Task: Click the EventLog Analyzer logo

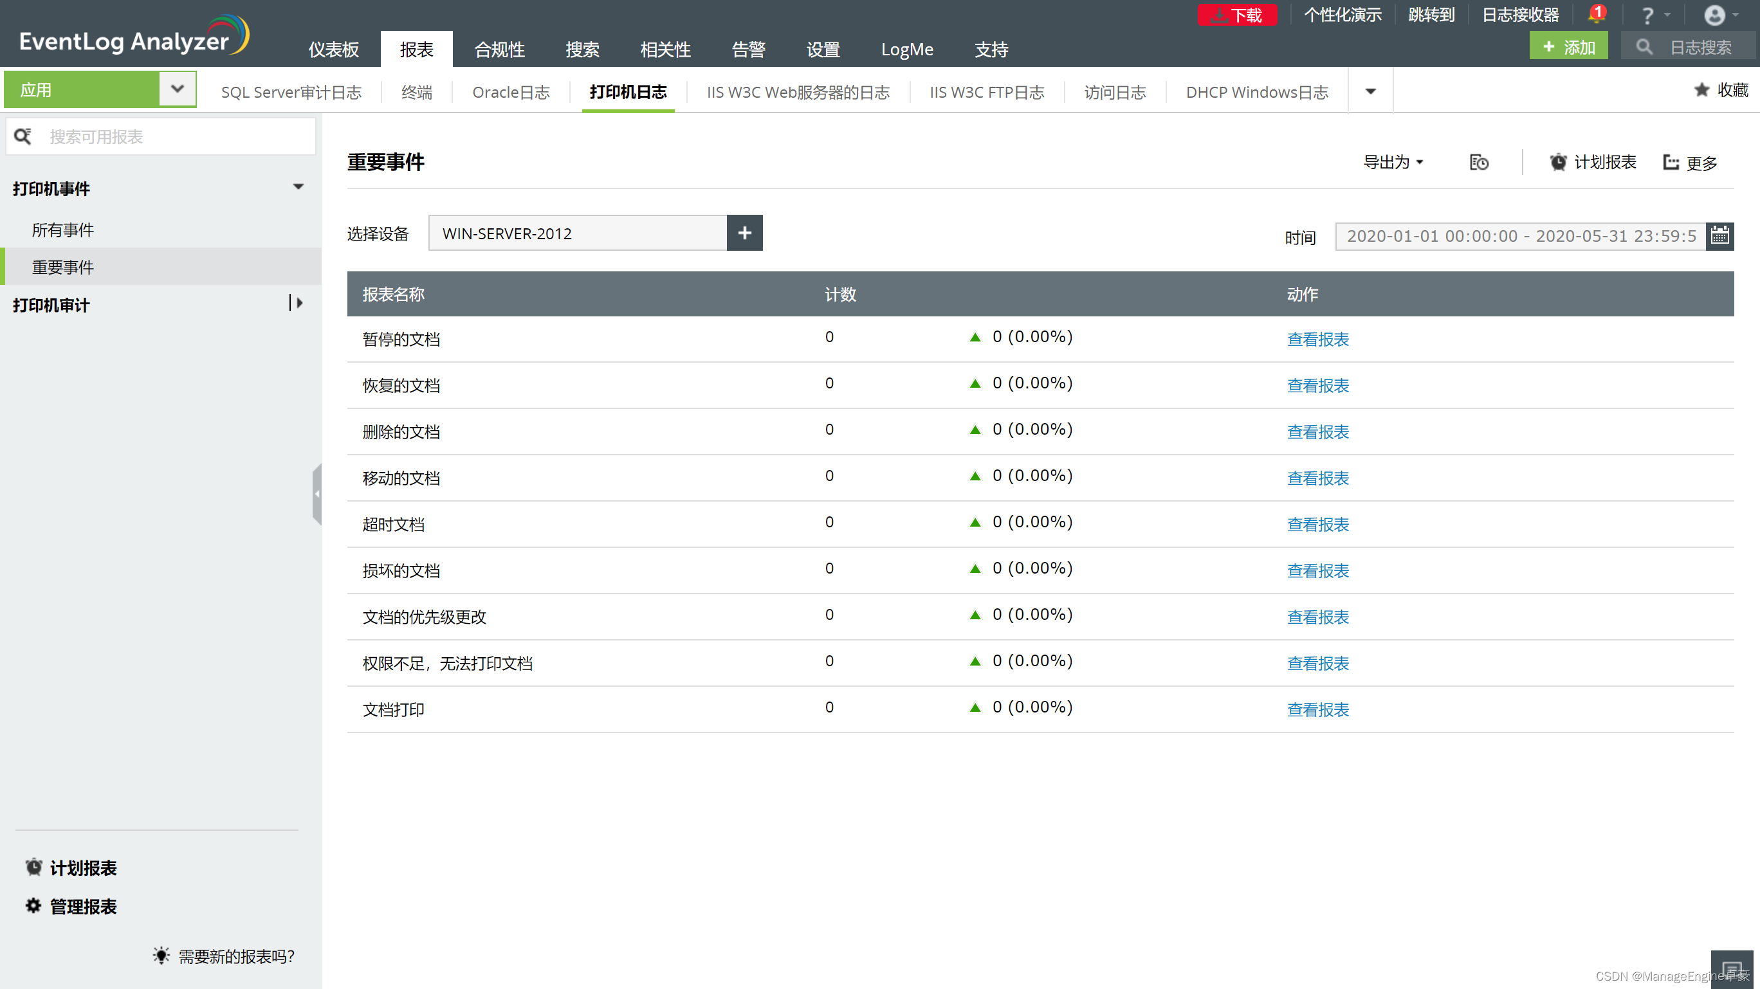Action: [x=134, y=37]
